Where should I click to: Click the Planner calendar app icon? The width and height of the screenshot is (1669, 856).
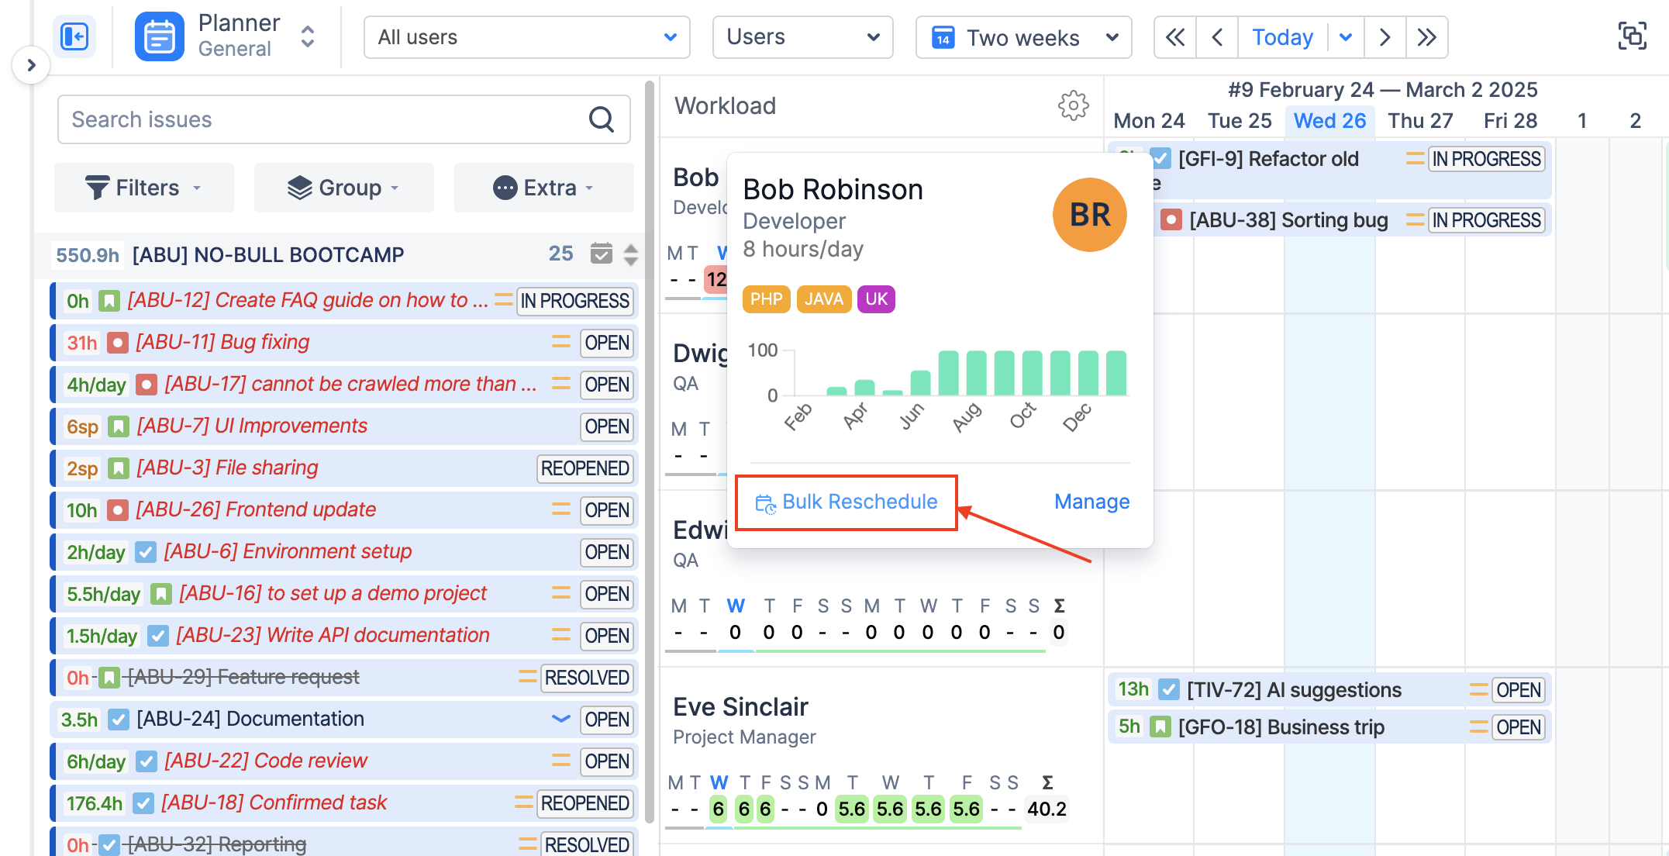click(159, 36)
